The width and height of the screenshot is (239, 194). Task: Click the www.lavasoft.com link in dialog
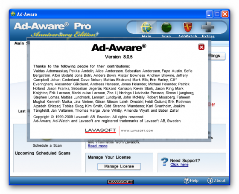pyautogui.click(x=137, y=130)
